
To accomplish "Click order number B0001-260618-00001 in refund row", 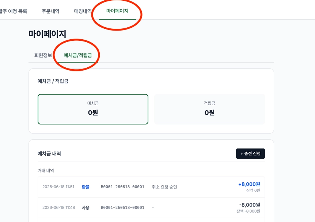I will click(x=122, y=187).
